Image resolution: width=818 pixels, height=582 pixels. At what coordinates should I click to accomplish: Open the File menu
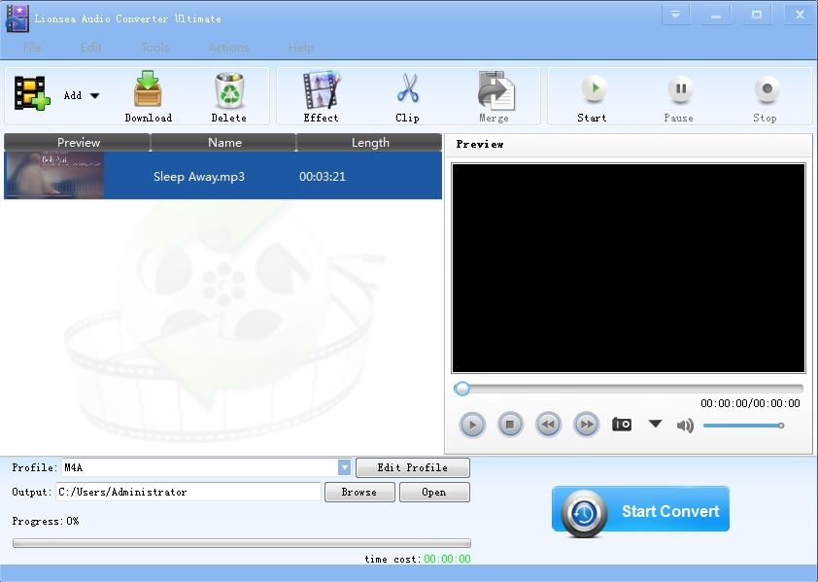pyautogui.click(x=32, y=48)
